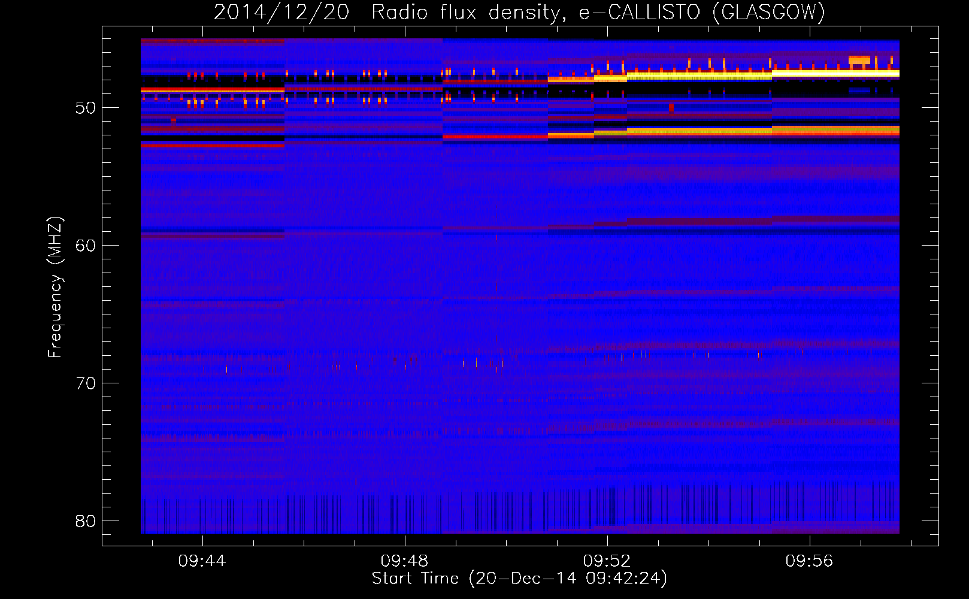Click the 'Frequency (MHZ)' axis label
This screenshot has height=599, width=969.
[55, 288]
